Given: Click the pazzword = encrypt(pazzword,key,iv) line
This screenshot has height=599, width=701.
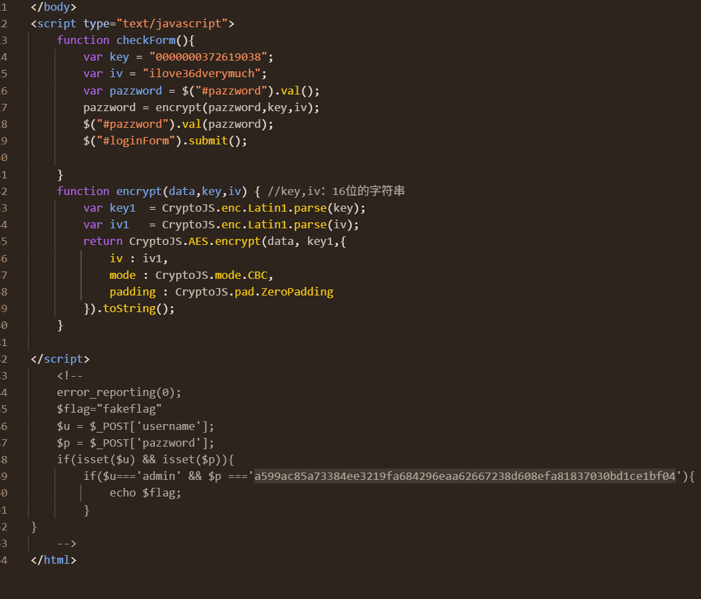Looking at the screenshot, I should (x=201, y=108).
